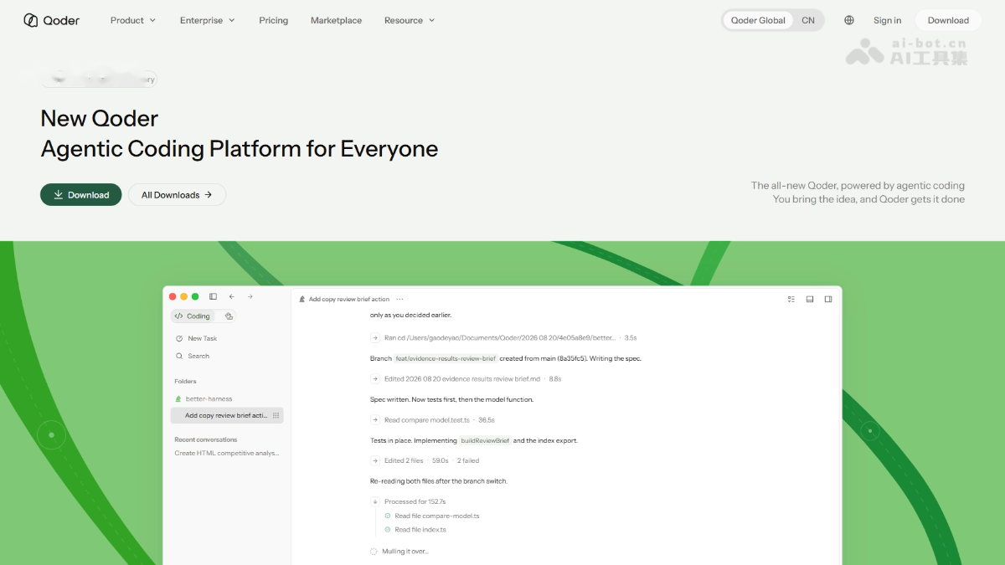Click the 'Folders' section heading
1005x565 pixels.
(185, 381)
